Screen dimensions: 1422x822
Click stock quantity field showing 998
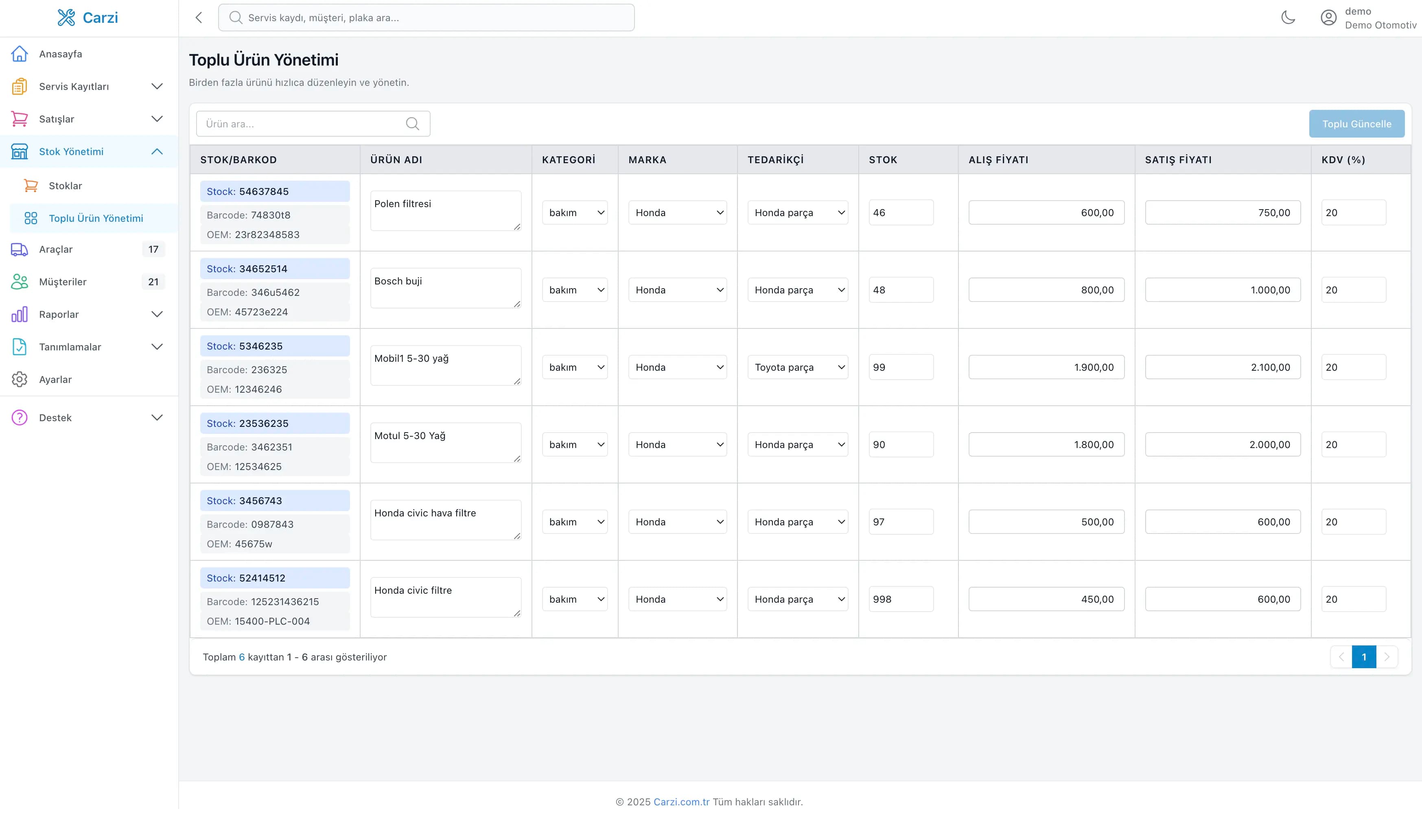(x=901, y=599)
